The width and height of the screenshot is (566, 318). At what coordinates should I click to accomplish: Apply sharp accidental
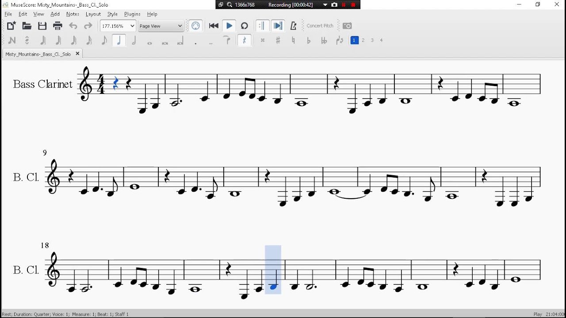point(278,40)
